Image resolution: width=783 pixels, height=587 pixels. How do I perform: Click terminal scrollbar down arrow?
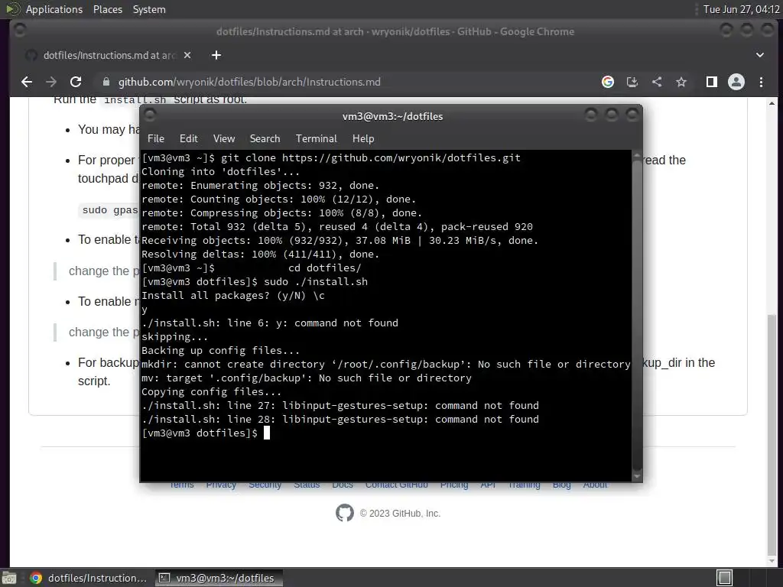(x=637, y=477)
